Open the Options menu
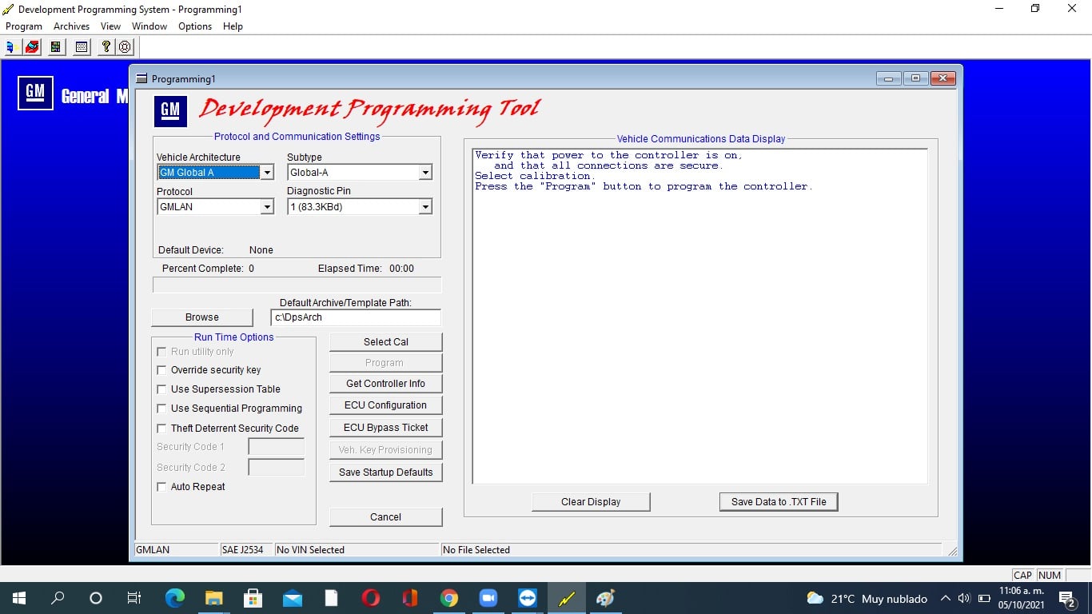This screenshot has height=614, width=1092. (195, 26)
